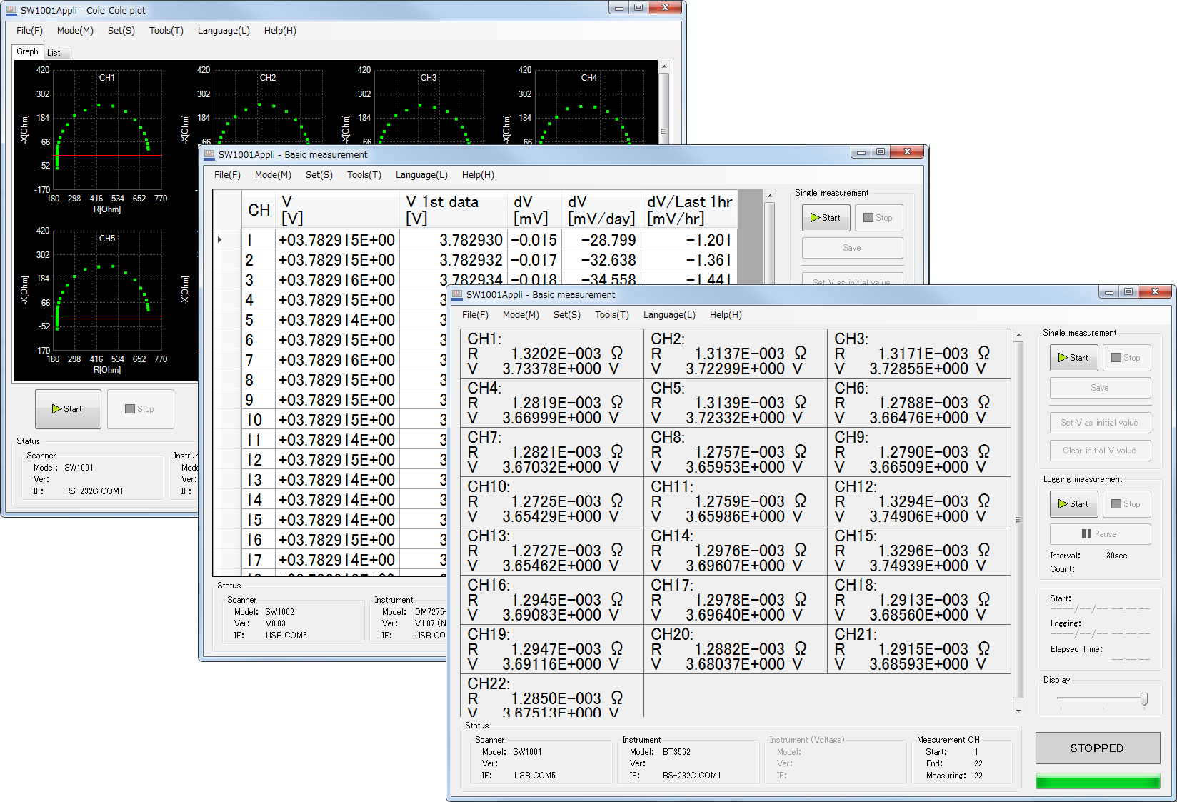Click Single measurement Stop in middle window
The image size is (1177, 802).
tap(879, 218)
